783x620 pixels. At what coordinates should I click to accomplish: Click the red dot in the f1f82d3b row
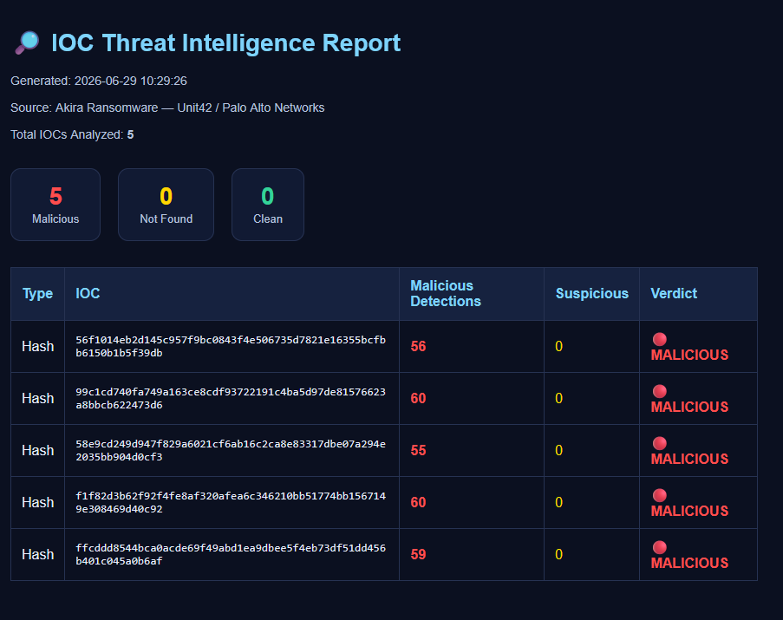click(660, 495)
